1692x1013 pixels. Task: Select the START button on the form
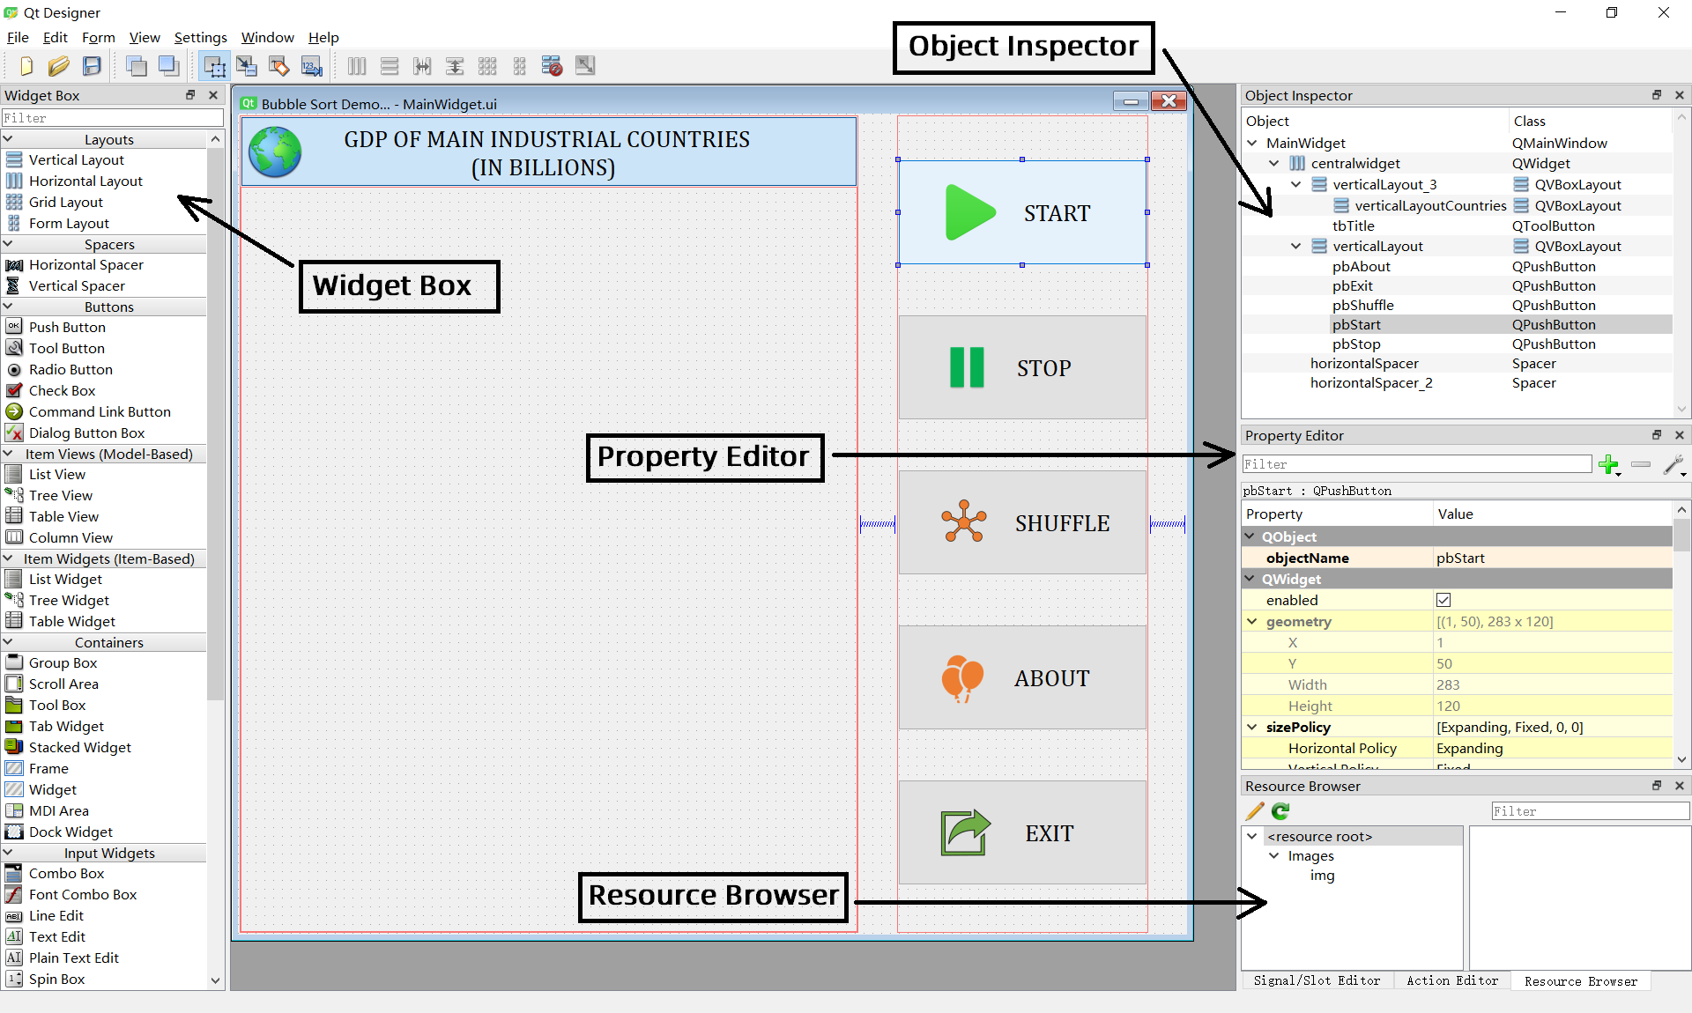coord(1022,212)
